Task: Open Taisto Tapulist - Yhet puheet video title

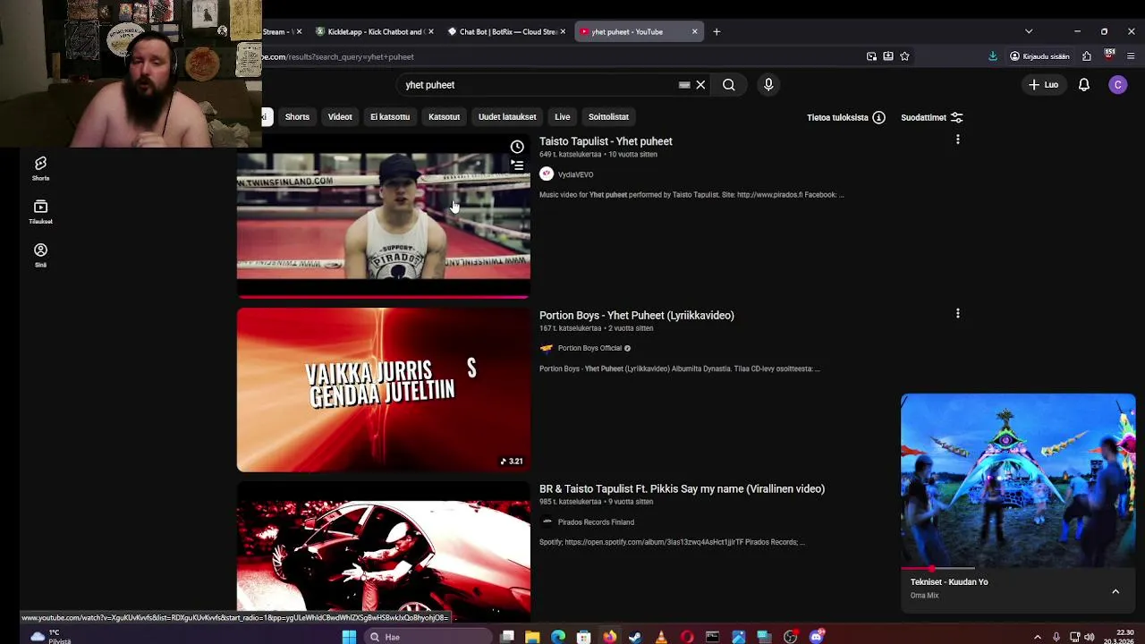Action: click(606, 141)
